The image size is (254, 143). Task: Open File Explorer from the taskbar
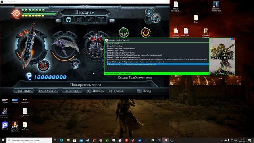pos(68,140)
